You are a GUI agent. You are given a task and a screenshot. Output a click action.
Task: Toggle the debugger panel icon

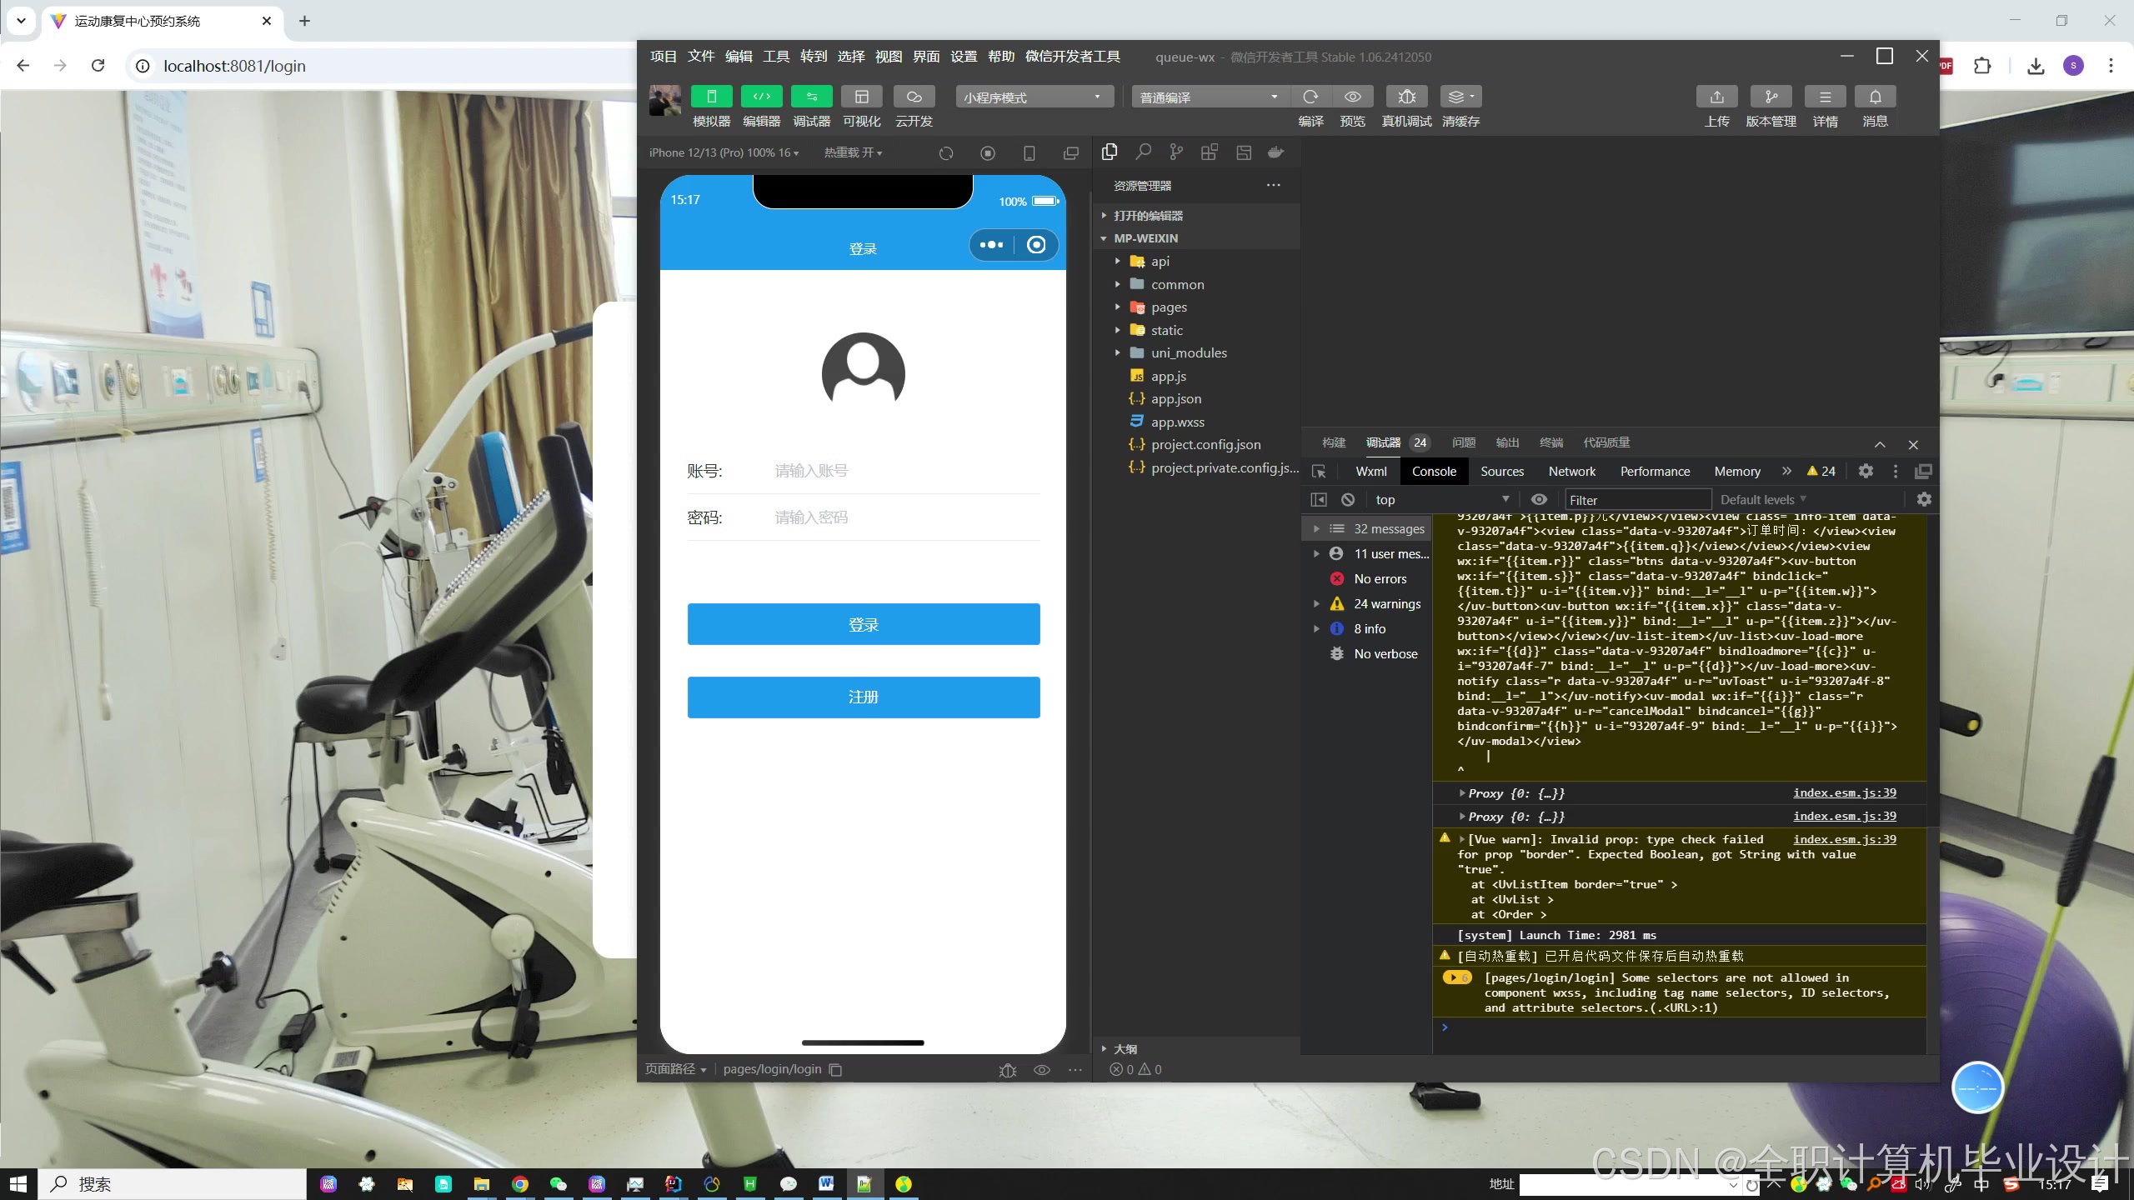tap(811, 97)
